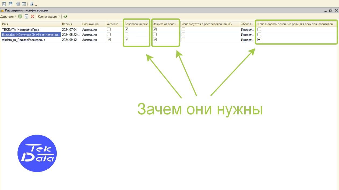Open configuration via first top toolbar icon
339x190 pixels.
pyautogui.click(x=4, y=4)
